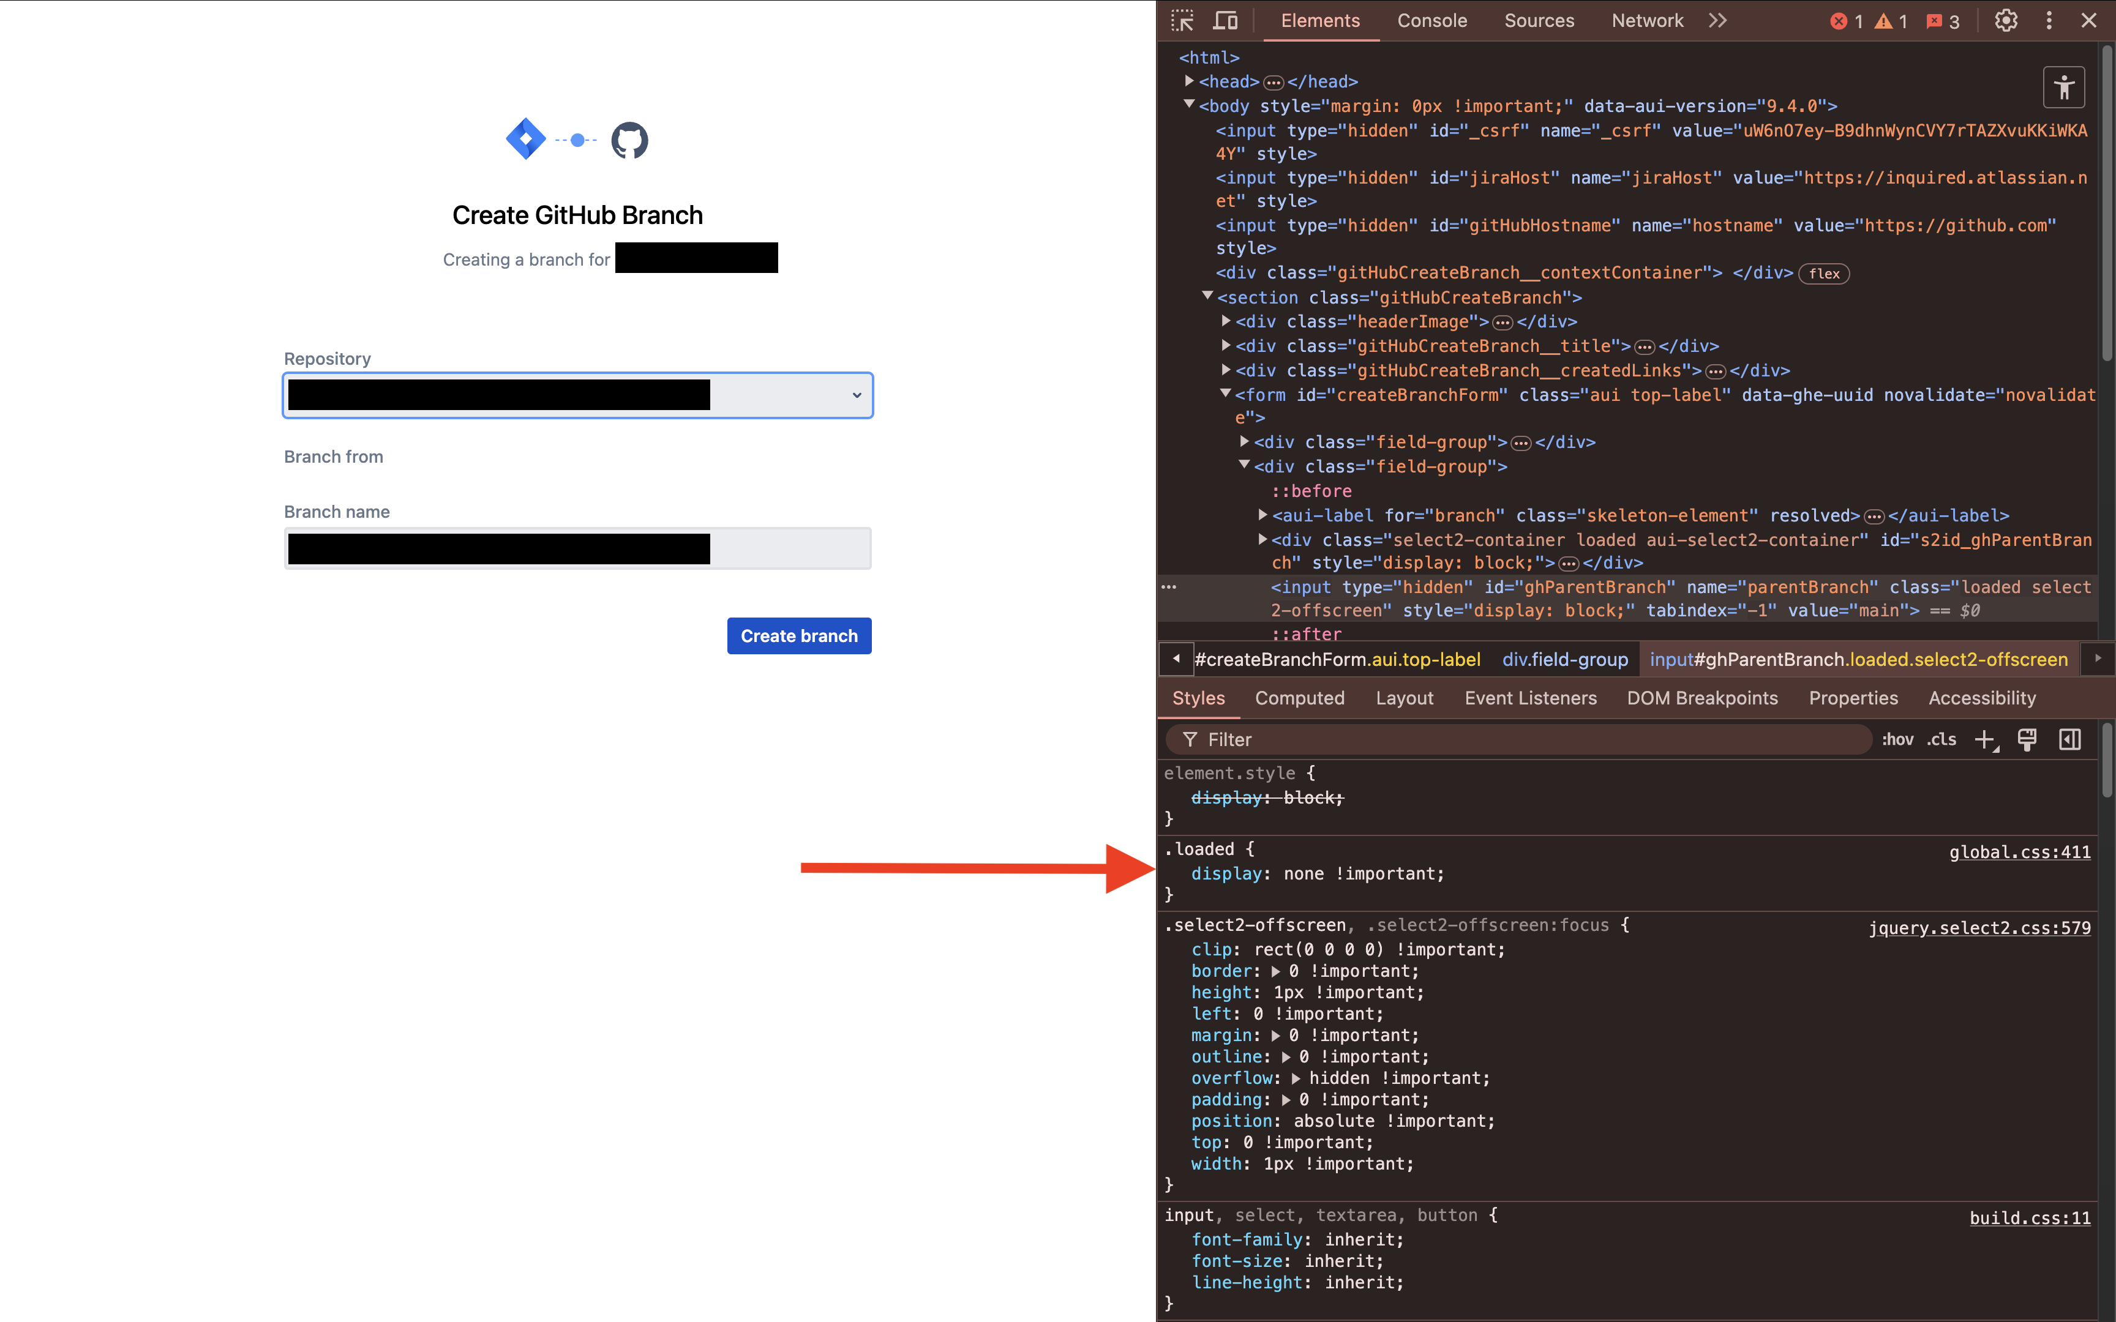
Task: Switch to the Sources tab
Action: [1539, 20]
